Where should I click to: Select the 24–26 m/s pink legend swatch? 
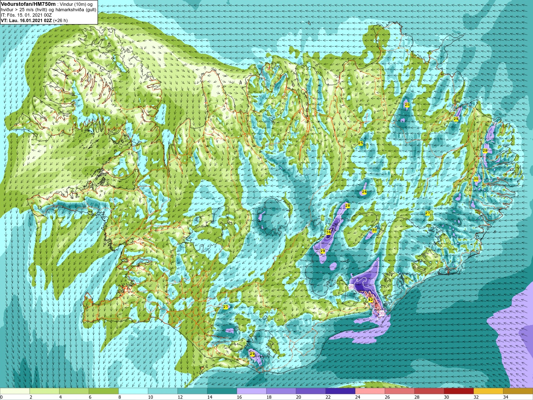(370, 391)
